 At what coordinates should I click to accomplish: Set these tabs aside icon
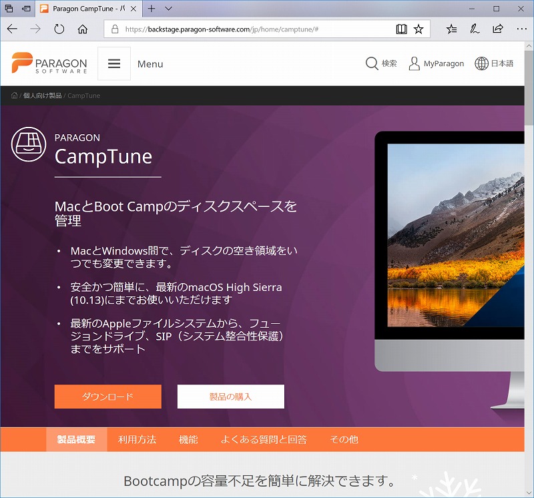point(26,9)
